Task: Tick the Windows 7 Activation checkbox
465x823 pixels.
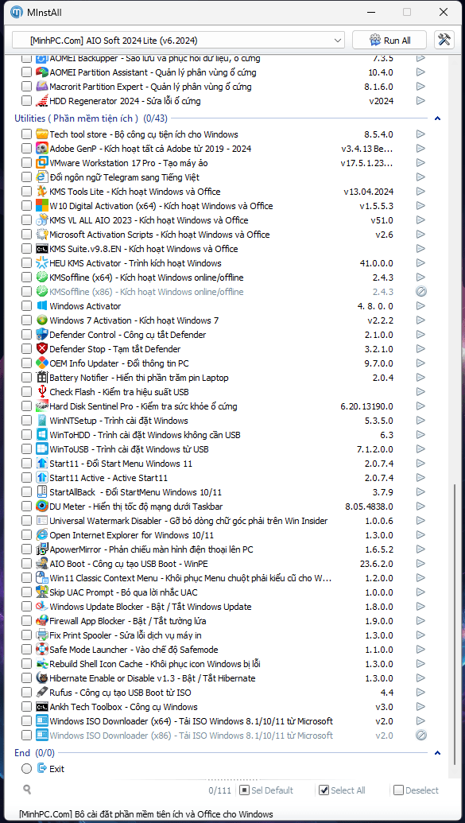Action: (x=26, y=320)
